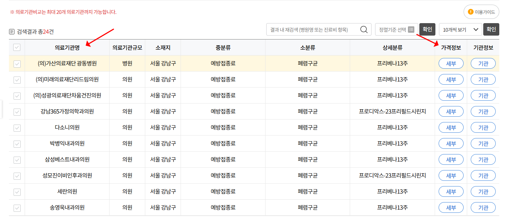Viewport: 505px width, 221px height.
Task: Open 세부 price details for 삼성베스트내과의원
Action: 451,159
